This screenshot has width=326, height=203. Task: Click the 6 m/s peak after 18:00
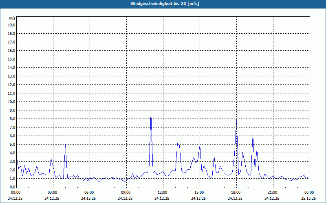253,136
